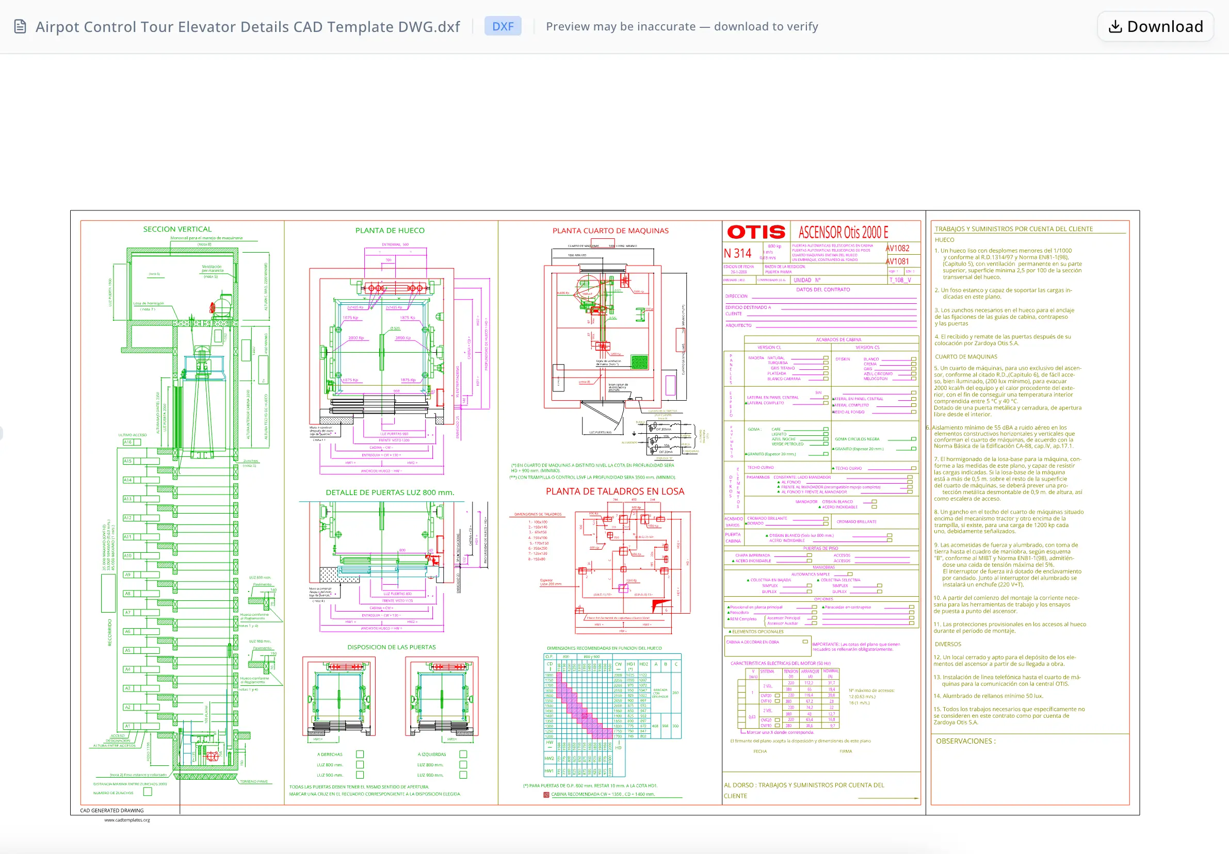Click 'DETALLE DE PUERTAS LUZ 800 mm.' title
The width and height of the screenshot is (1229, 854).
pyautogui.click(x=390, y=492)
